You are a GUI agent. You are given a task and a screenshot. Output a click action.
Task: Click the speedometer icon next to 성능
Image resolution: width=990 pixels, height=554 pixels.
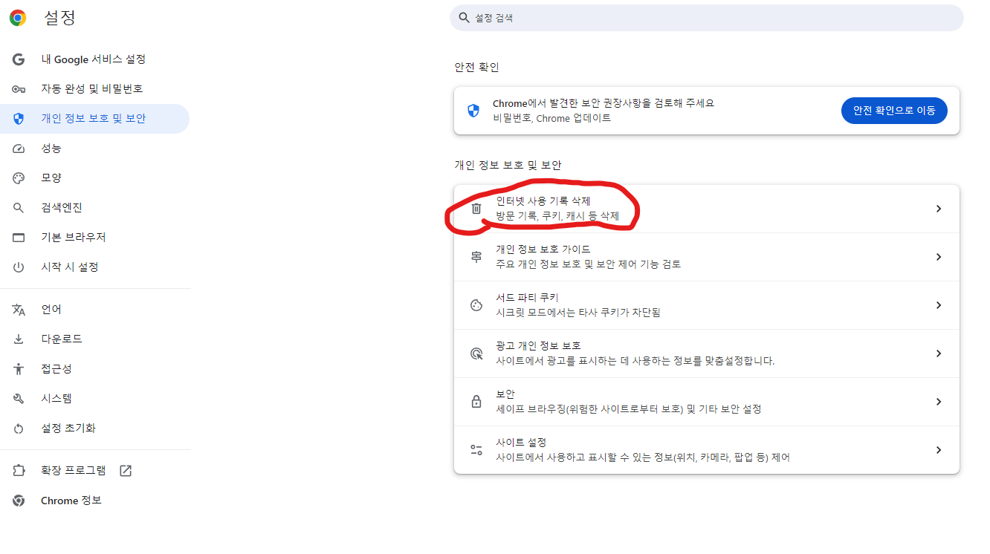coord(19,149)
